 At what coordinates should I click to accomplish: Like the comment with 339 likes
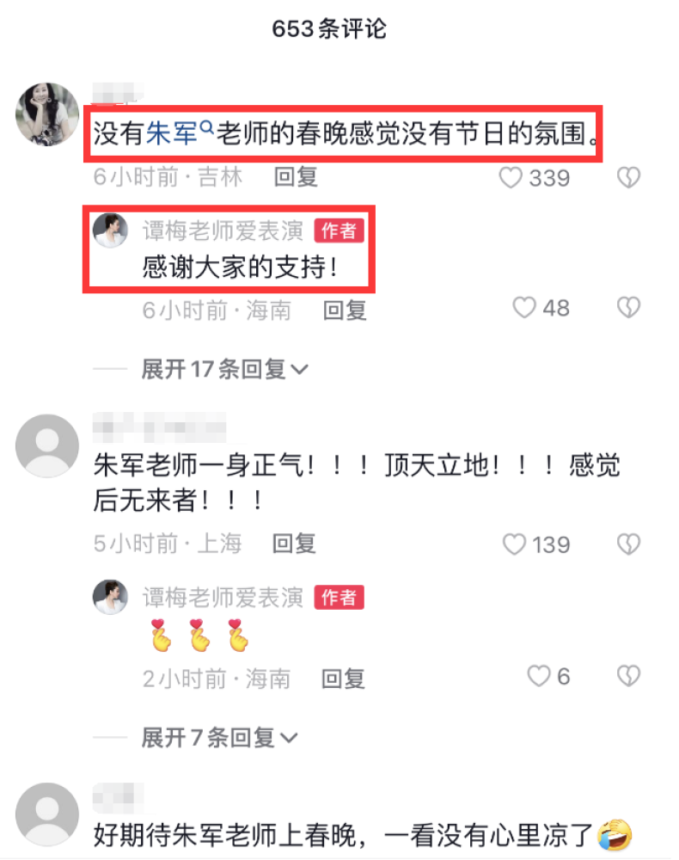tap(511, 178)
